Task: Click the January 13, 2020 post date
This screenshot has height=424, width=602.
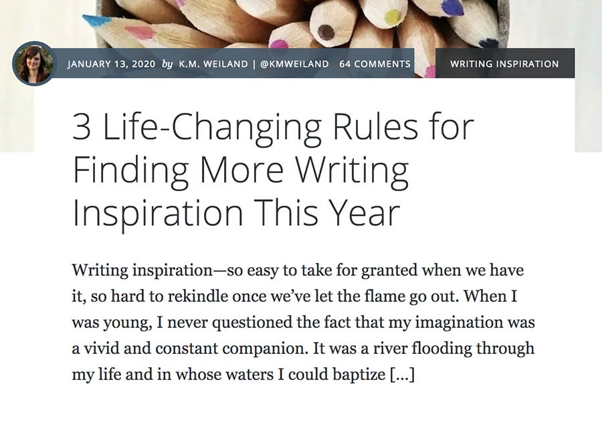Action: [x=111, y=64]
